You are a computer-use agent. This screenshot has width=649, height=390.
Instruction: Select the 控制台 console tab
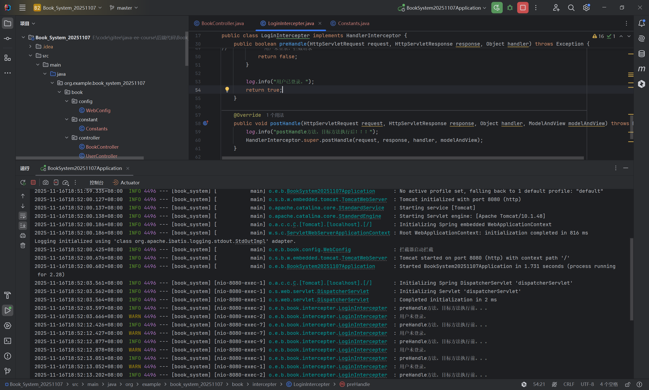[97, 183]
